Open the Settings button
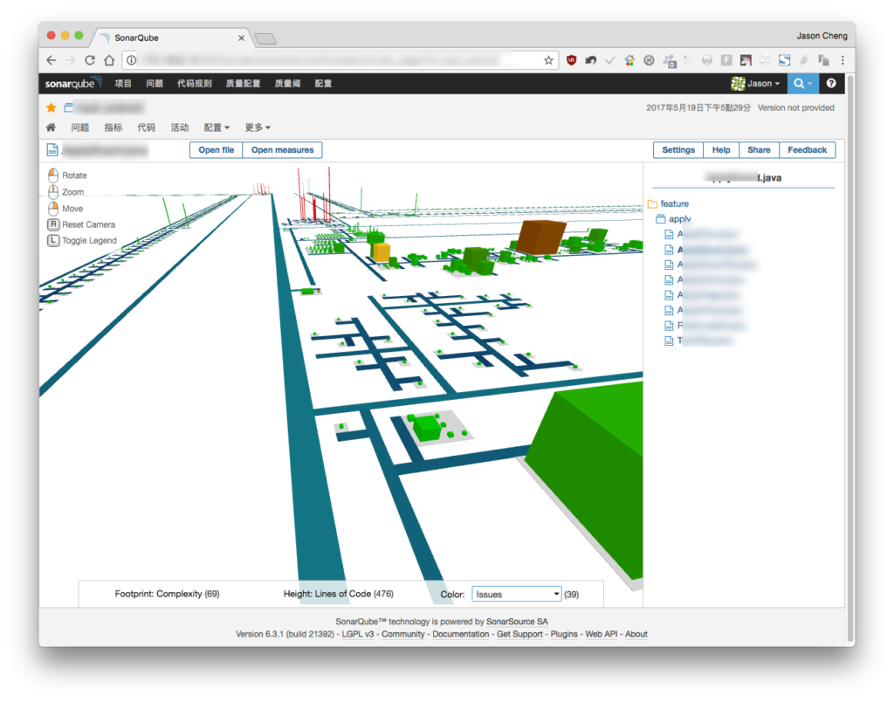894x702 pixels. [x=677, y=150]
